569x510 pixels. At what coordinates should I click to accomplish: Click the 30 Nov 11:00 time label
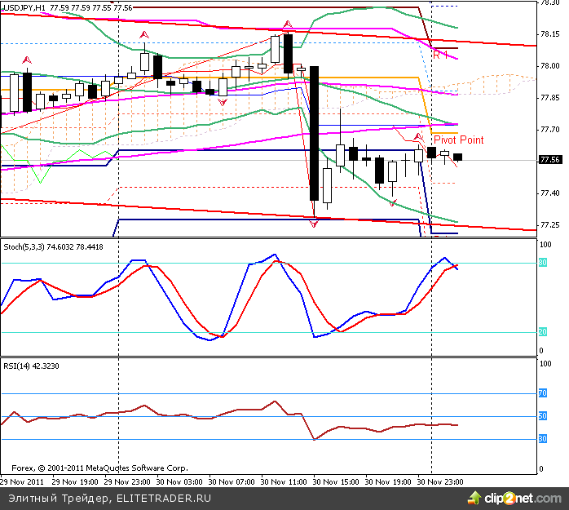[287, 481]
